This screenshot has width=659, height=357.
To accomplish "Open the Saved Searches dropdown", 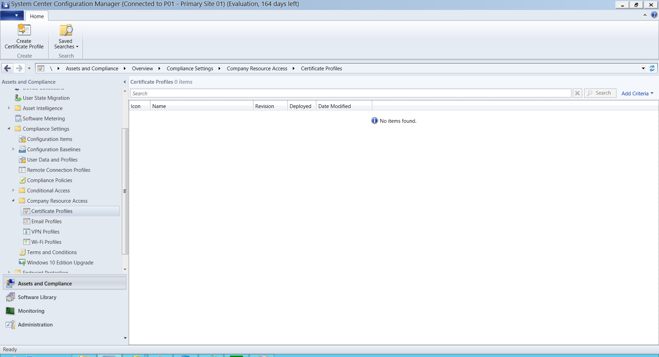I will (65, 38).
